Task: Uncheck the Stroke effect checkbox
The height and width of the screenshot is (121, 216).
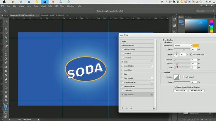Action: tap(122, 62)
